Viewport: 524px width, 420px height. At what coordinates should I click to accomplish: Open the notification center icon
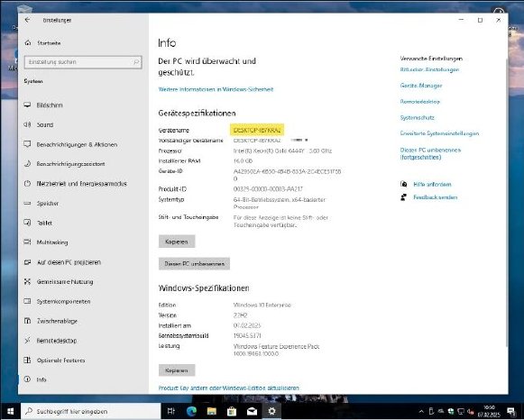[x=511, y=411]
